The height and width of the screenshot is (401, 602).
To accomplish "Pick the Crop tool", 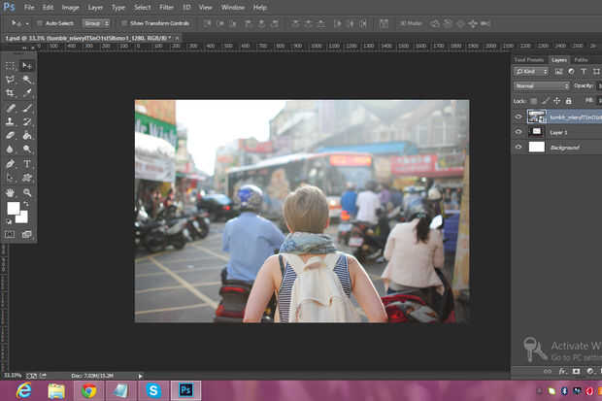I will tap(10, 93).
